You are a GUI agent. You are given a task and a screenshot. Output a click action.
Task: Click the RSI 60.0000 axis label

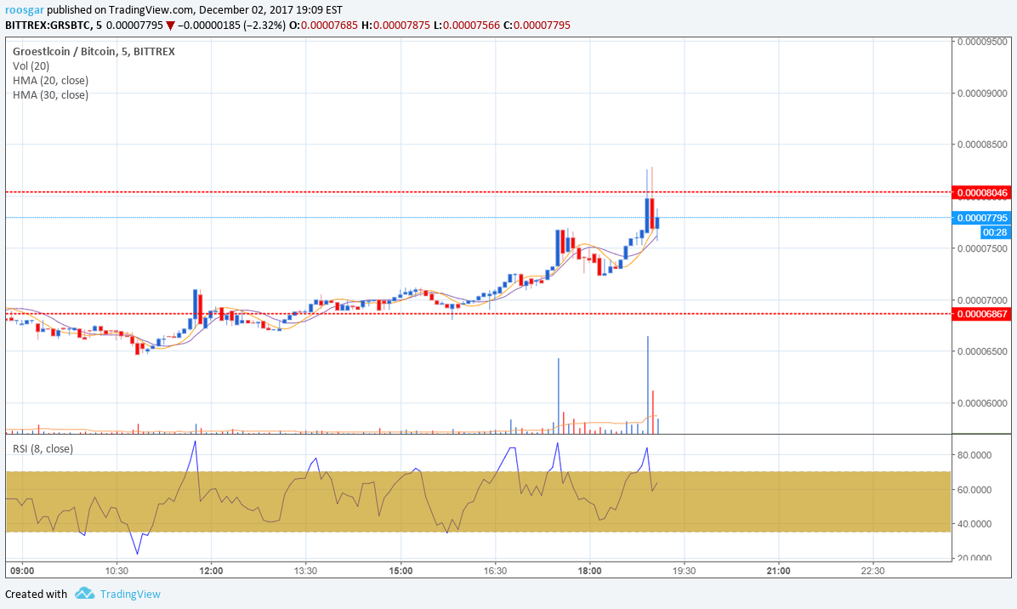[x=974, y=490]
